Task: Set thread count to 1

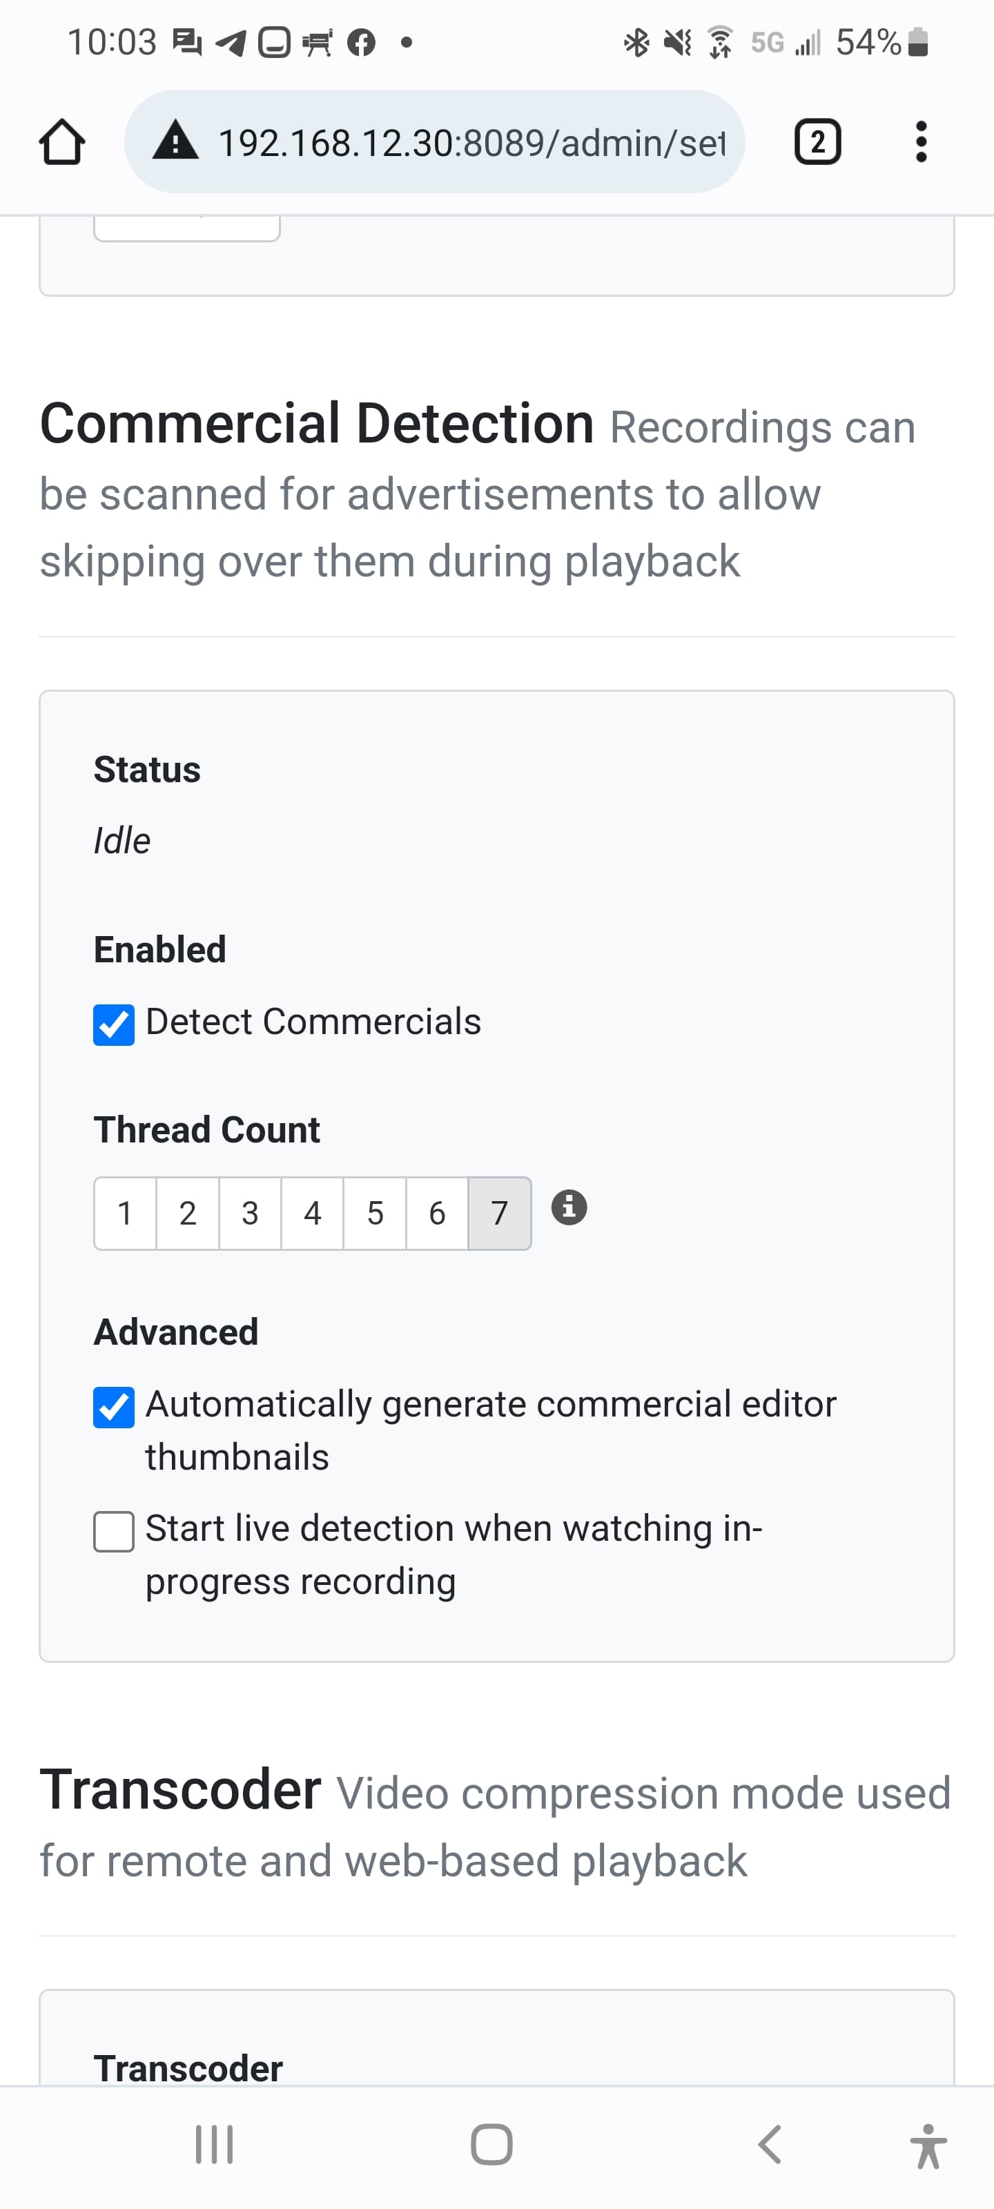Action: point(125,1214)
